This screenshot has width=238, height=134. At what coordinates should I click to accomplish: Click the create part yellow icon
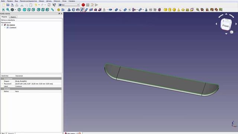[59, 10]
